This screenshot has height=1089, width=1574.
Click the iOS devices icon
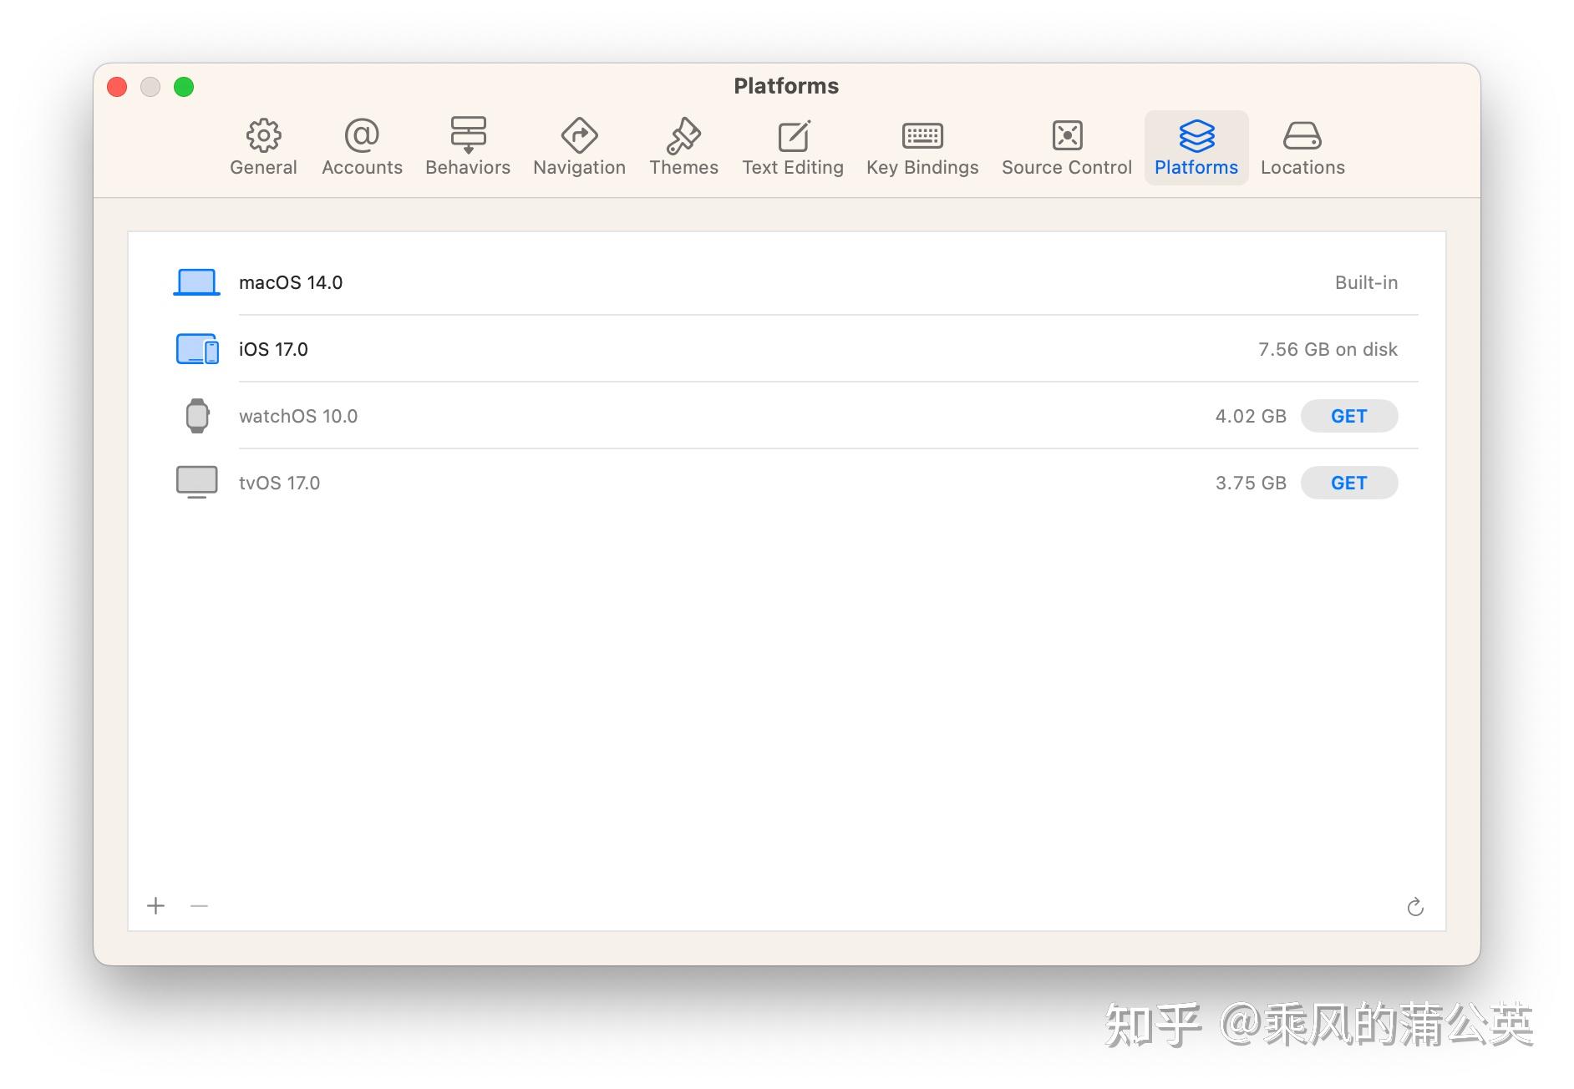pyautogui.click(x=195, y=348)
